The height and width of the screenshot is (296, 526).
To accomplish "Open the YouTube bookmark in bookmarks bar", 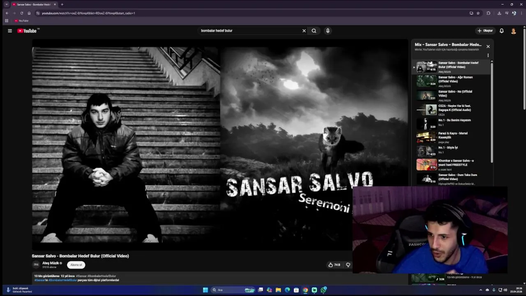I will tap(21, 21).
